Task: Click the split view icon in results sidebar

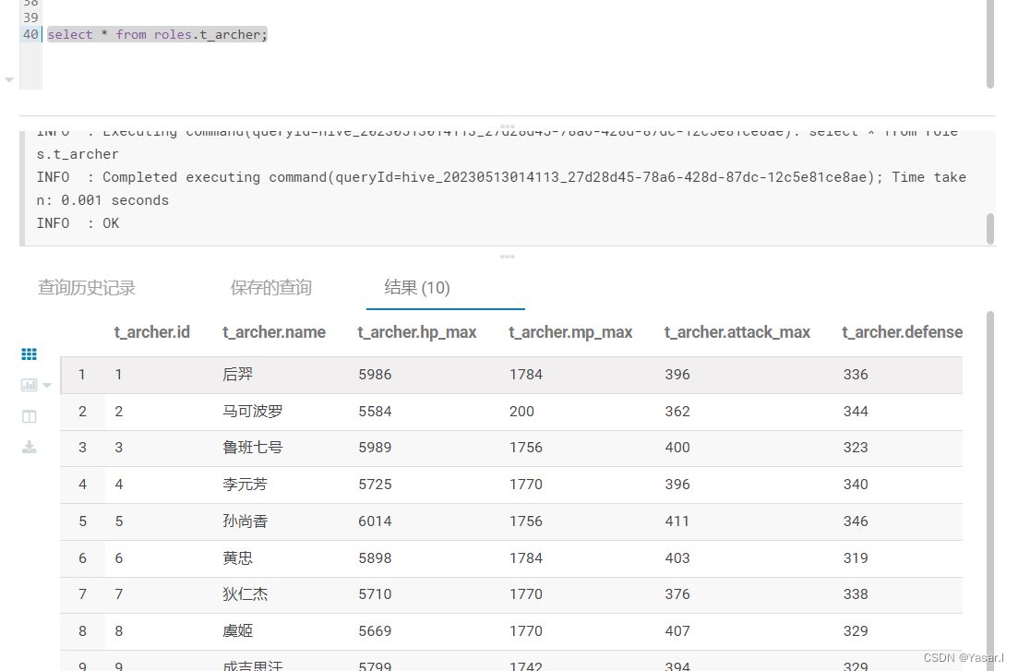Action: 29,416
